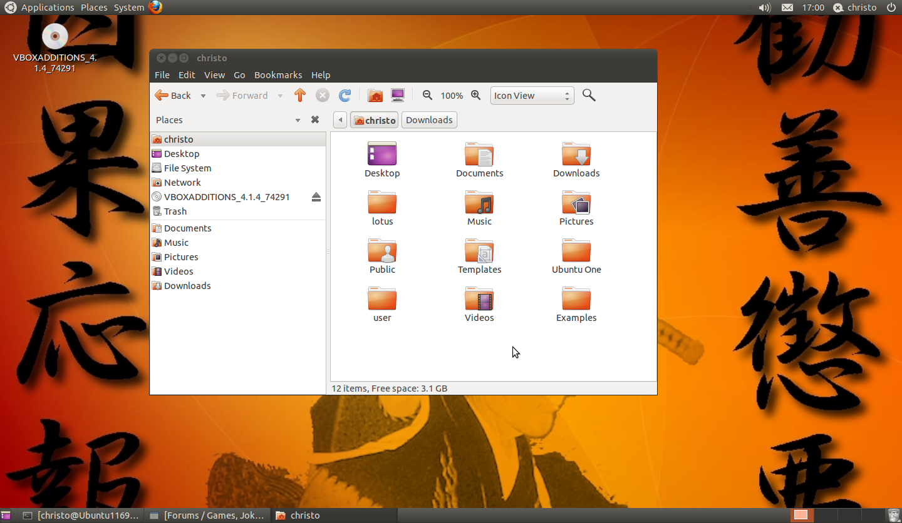Screen dimensions: 902x523
Task: Close the Places side pane
Action: click(315, 119)
